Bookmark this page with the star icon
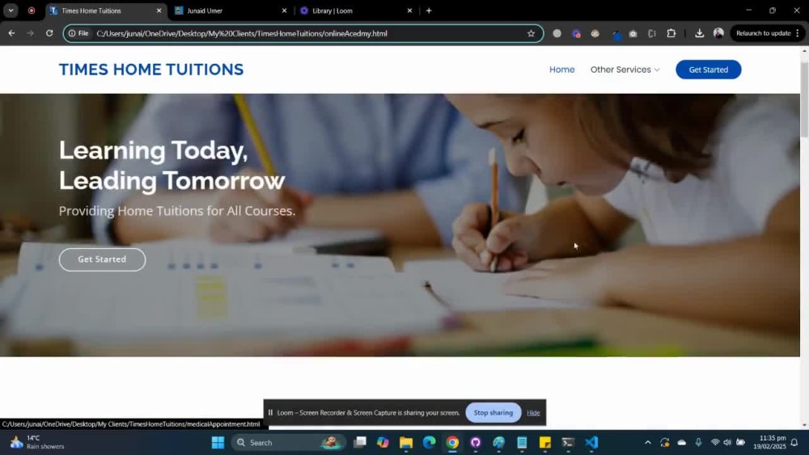This screenshot has width=809, height=455. click(x=531, y=33)
